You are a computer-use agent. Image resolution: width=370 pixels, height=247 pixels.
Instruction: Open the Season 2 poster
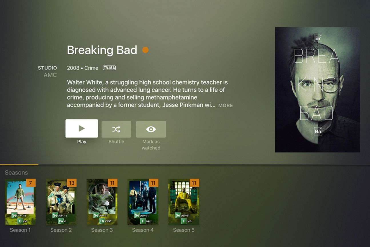pos(61,202)
